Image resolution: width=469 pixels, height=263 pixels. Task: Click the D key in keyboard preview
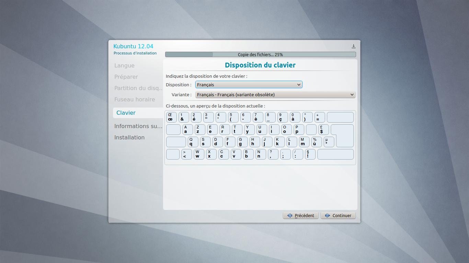[218, 142]
